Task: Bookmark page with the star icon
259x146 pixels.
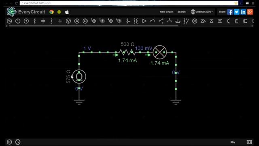Action: tap(236, 3)
